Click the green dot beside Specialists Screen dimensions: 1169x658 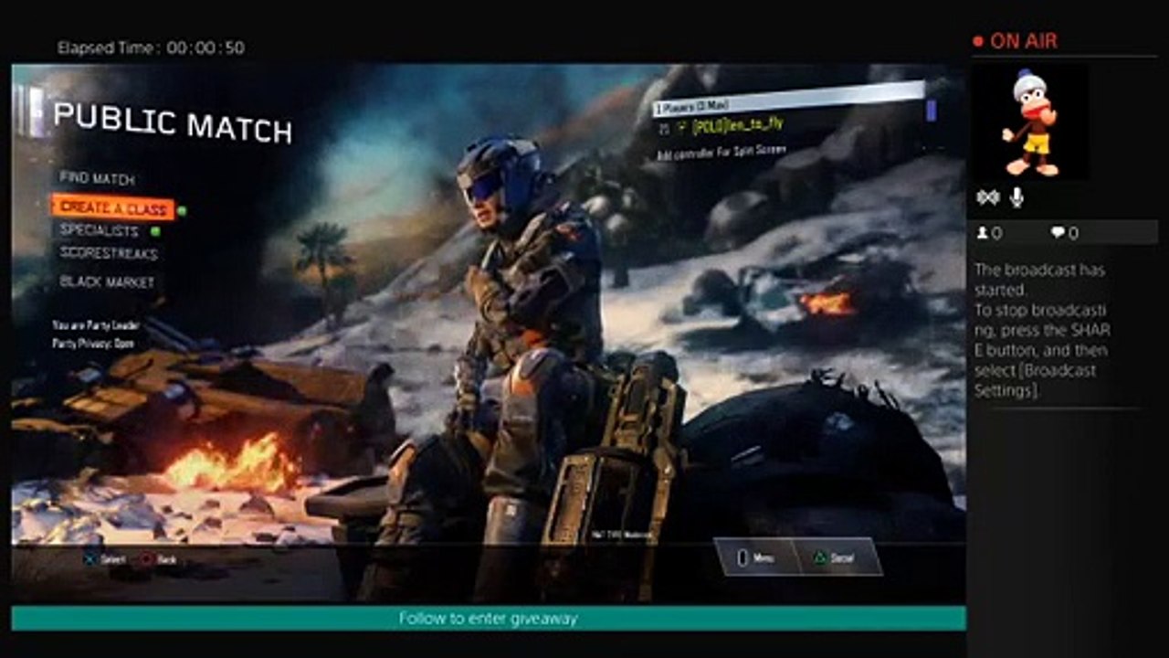tap(154, 231)
